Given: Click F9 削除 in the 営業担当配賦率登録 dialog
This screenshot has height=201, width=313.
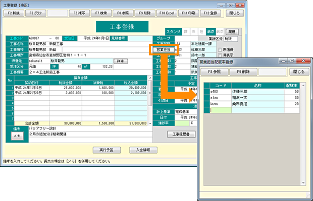Looking at the screenshot, I should click(243, 72).
